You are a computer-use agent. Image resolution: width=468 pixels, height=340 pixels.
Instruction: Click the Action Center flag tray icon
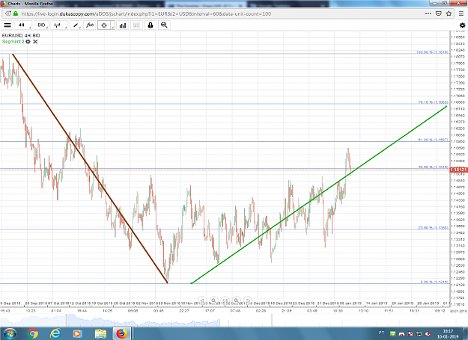(x=410, y=334)
